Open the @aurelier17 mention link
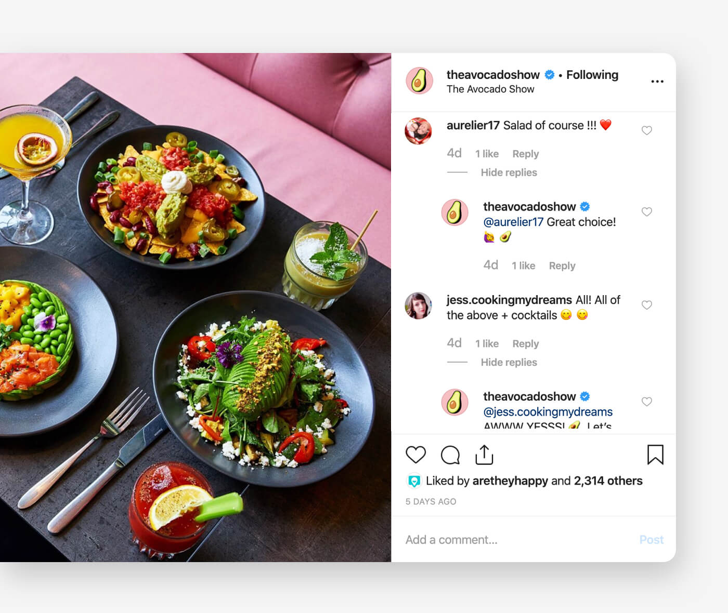Screen dimensions: 728x613 coord(513,222)
